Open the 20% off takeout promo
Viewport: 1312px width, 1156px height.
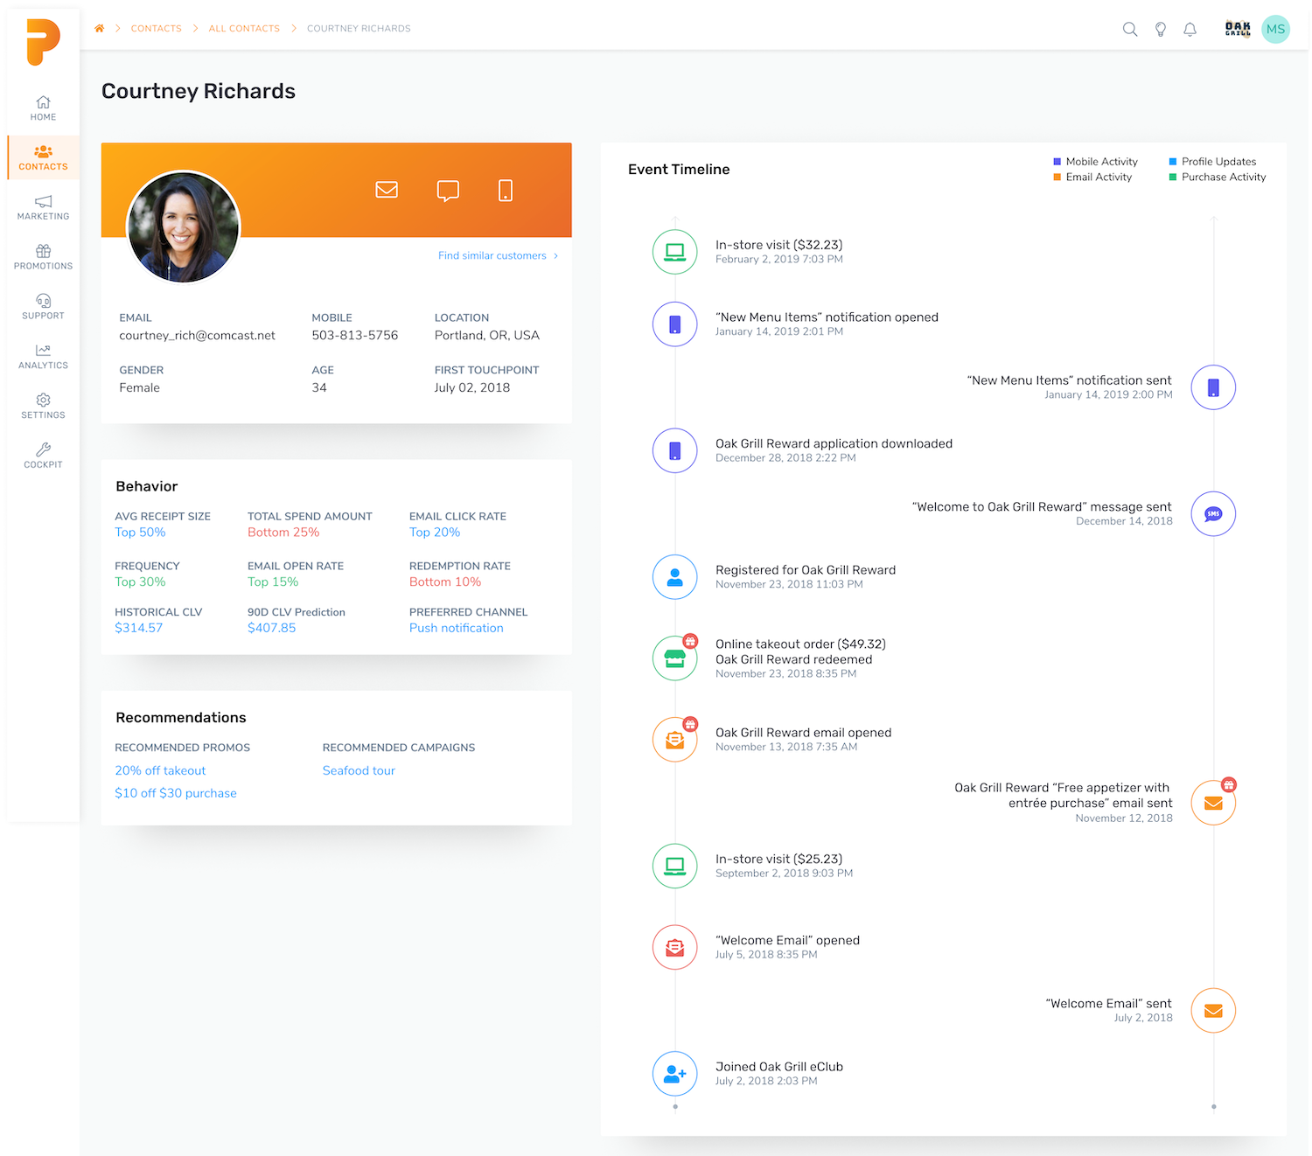pyautogui.click(x=160, y=770)
